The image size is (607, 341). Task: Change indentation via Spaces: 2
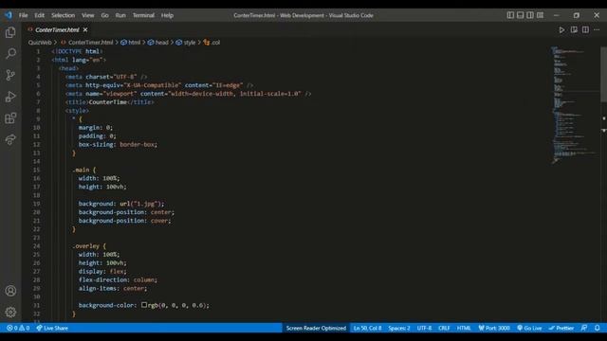(x=399, y=328)
